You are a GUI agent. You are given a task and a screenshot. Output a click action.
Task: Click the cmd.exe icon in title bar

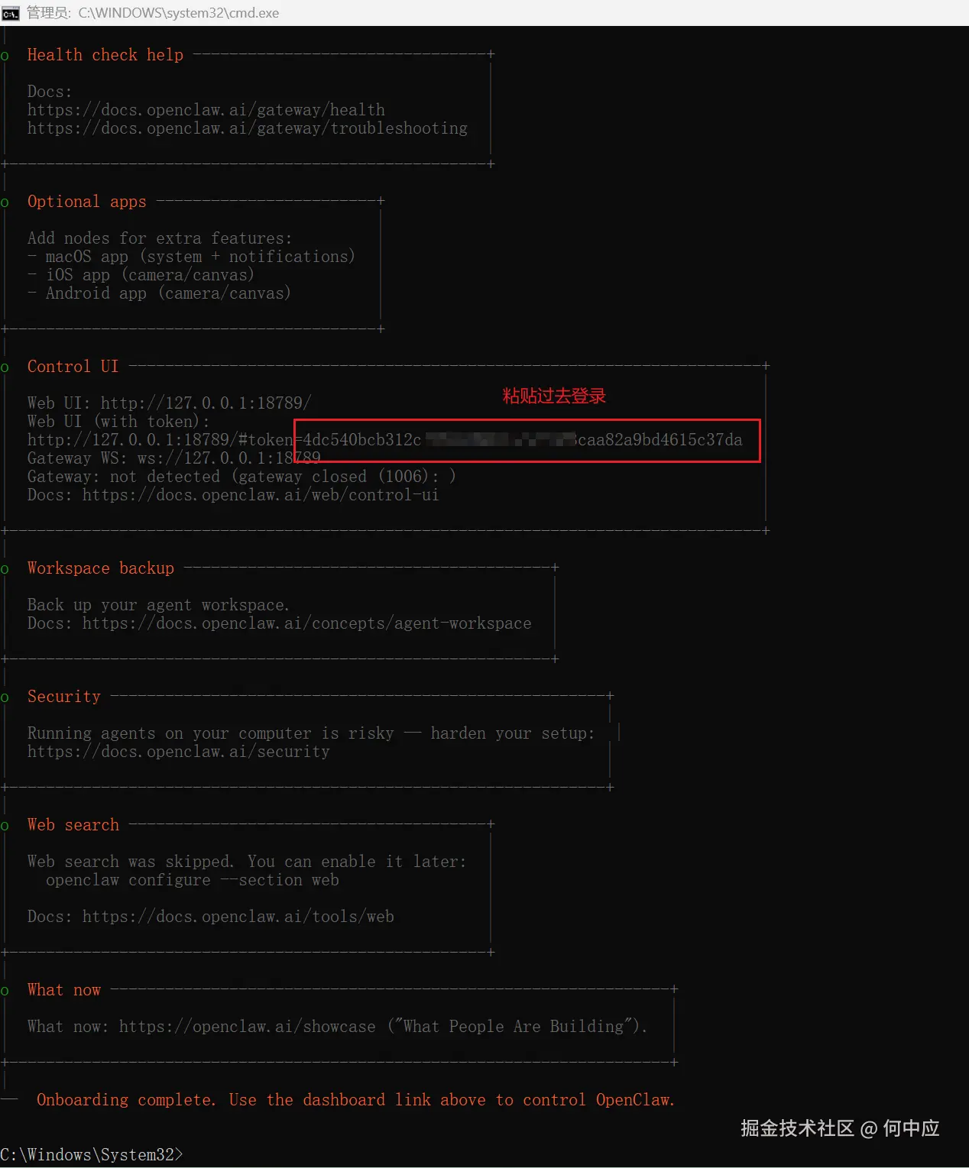[x=11, y=13]
